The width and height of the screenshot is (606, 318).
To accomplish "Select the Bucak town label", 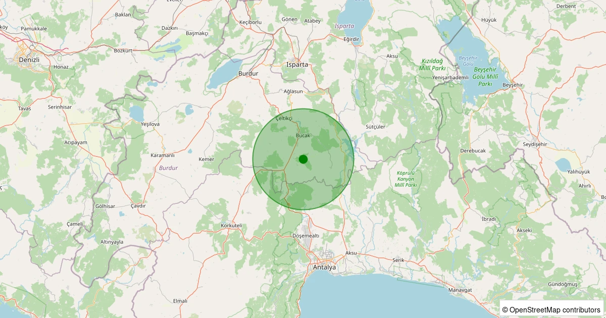I will pyautogui.click(x=302, y=136).
